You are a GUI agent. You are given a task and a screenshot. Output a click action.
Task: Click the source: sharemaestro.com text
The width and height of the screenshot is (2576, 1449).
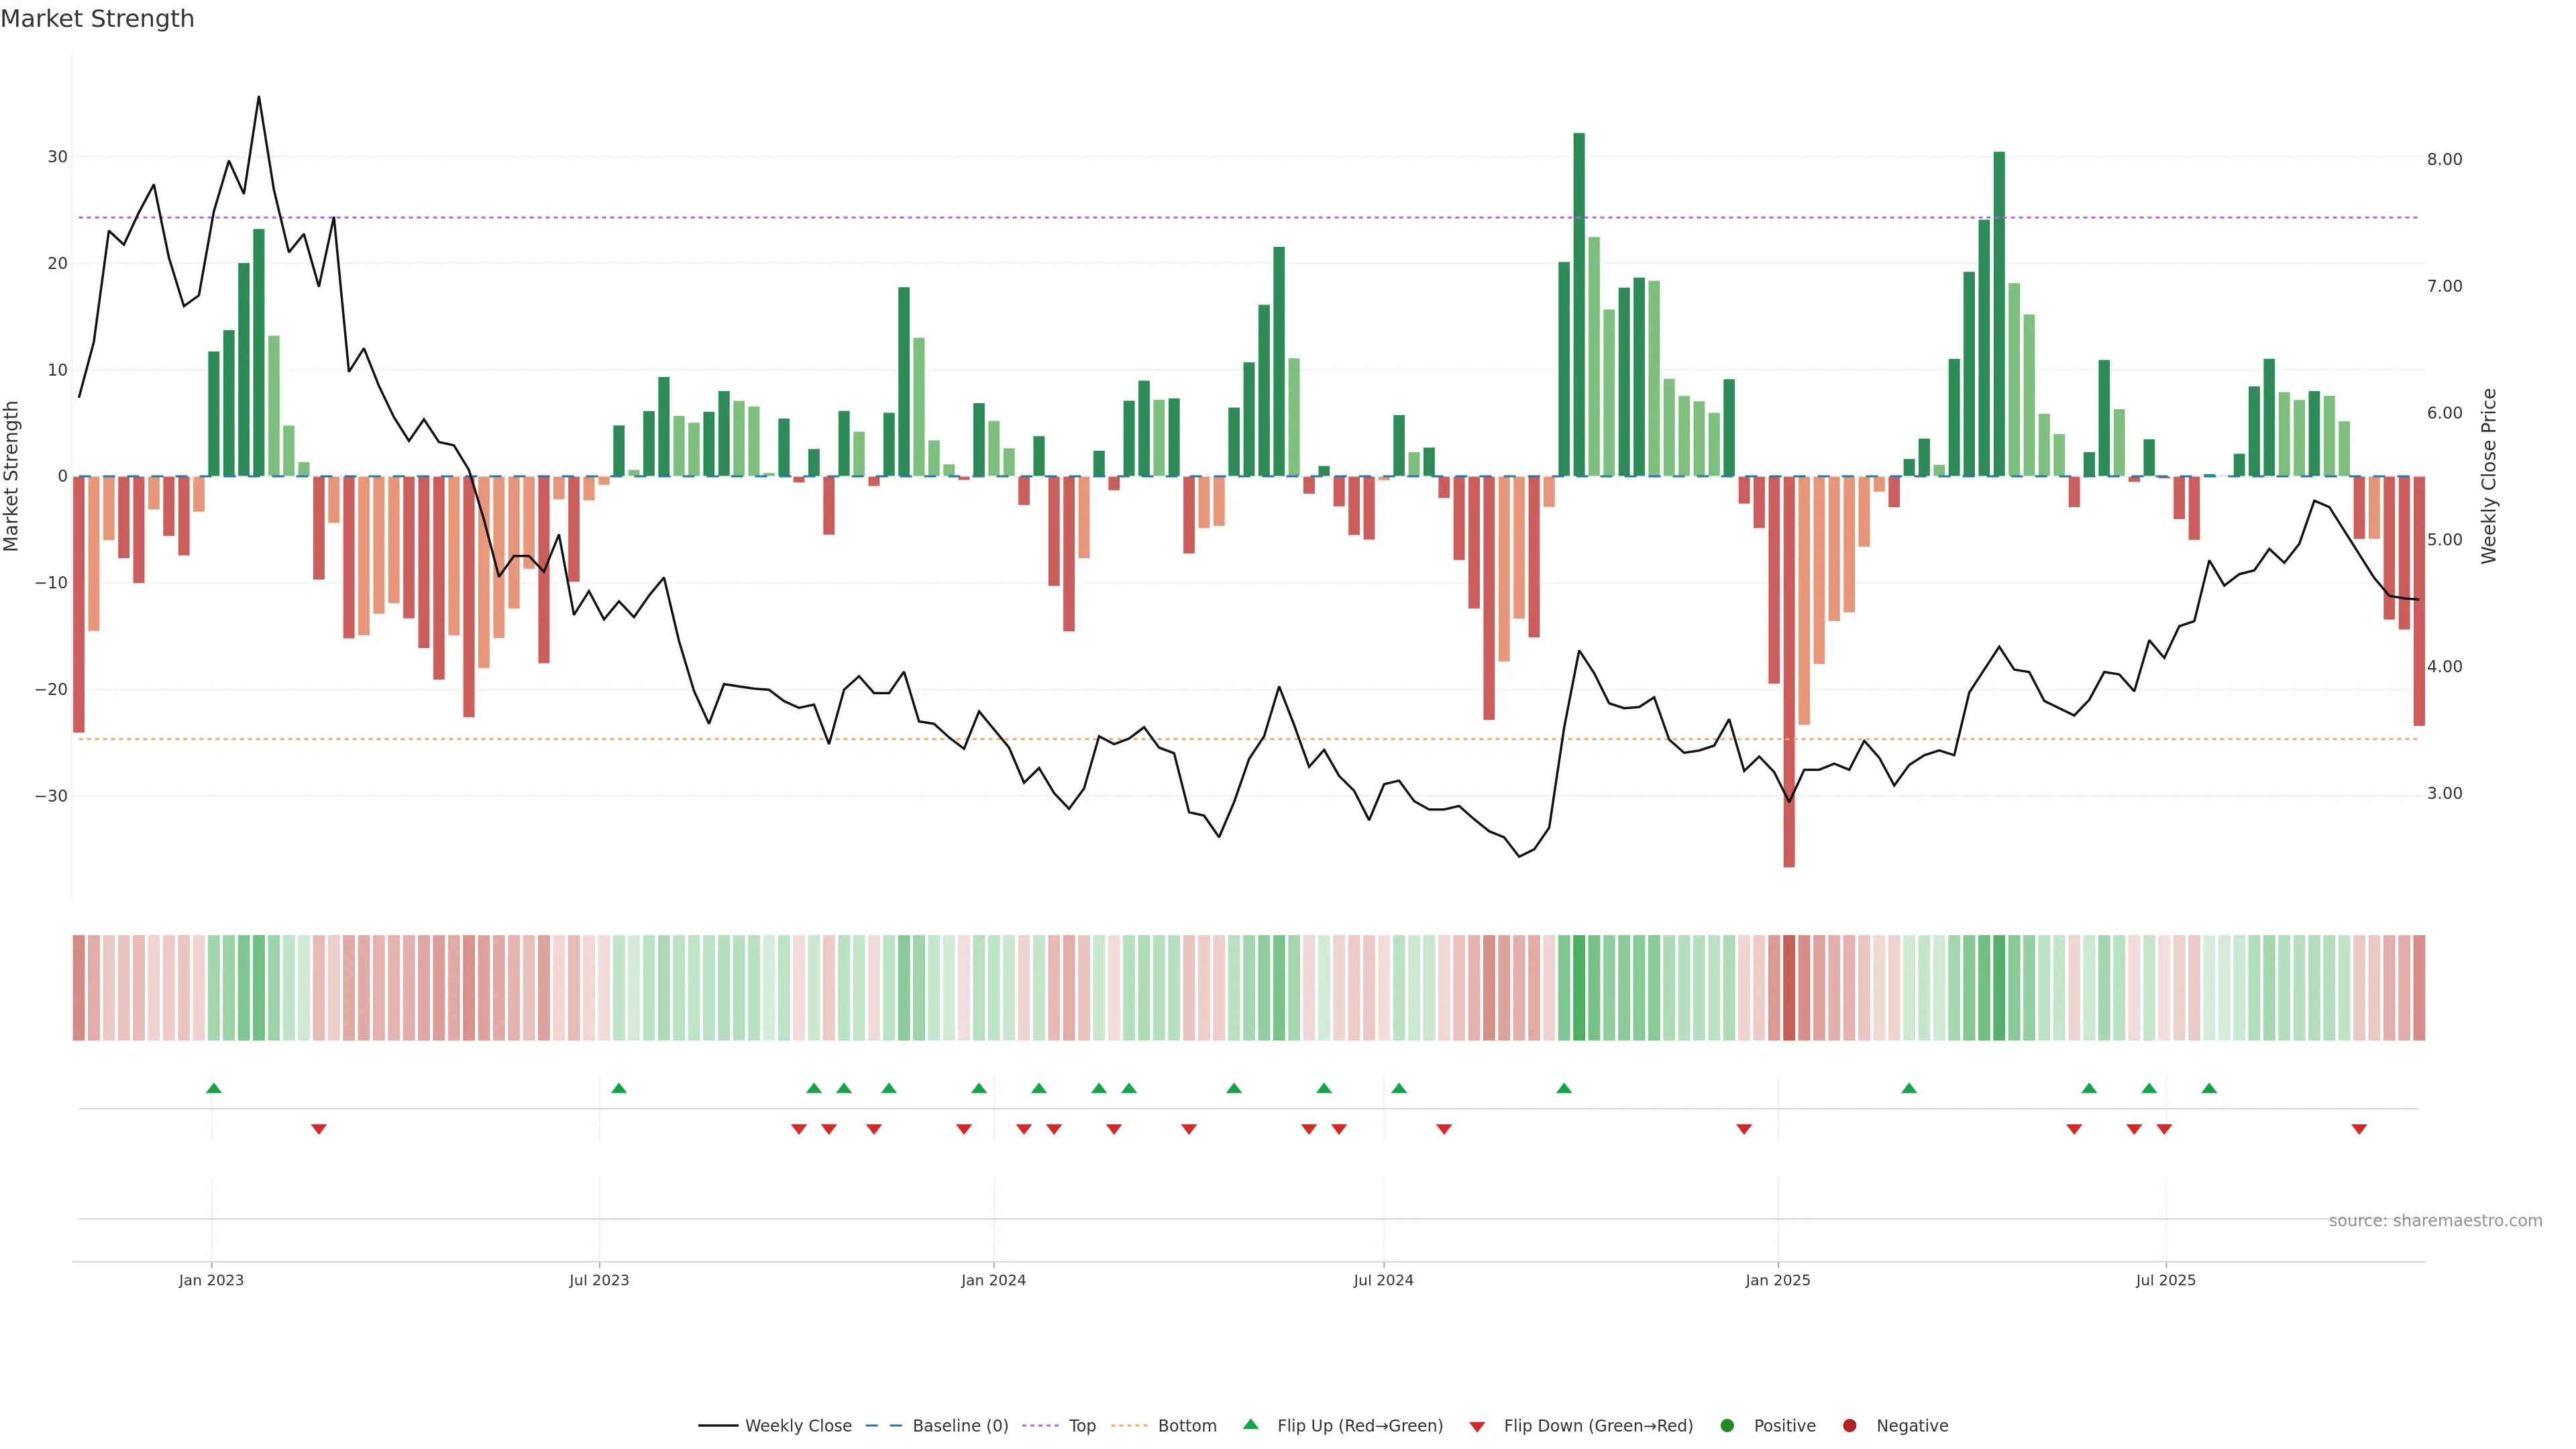point(2435,1221)
